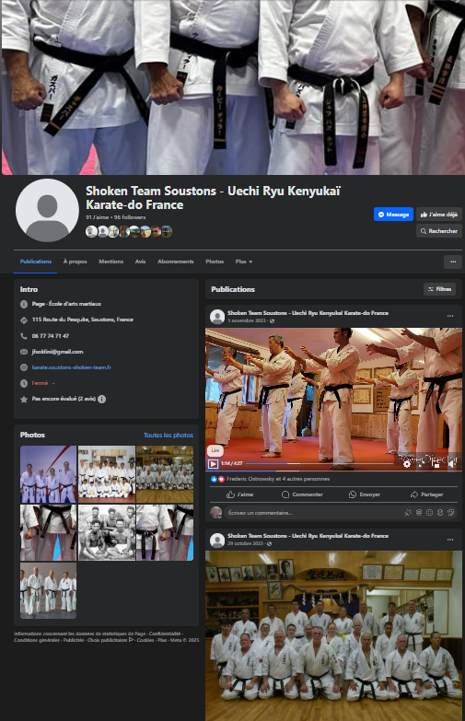Click the ratings info icon beside 2 avis
Screen dimensions: 465x721
pos(101,399)
